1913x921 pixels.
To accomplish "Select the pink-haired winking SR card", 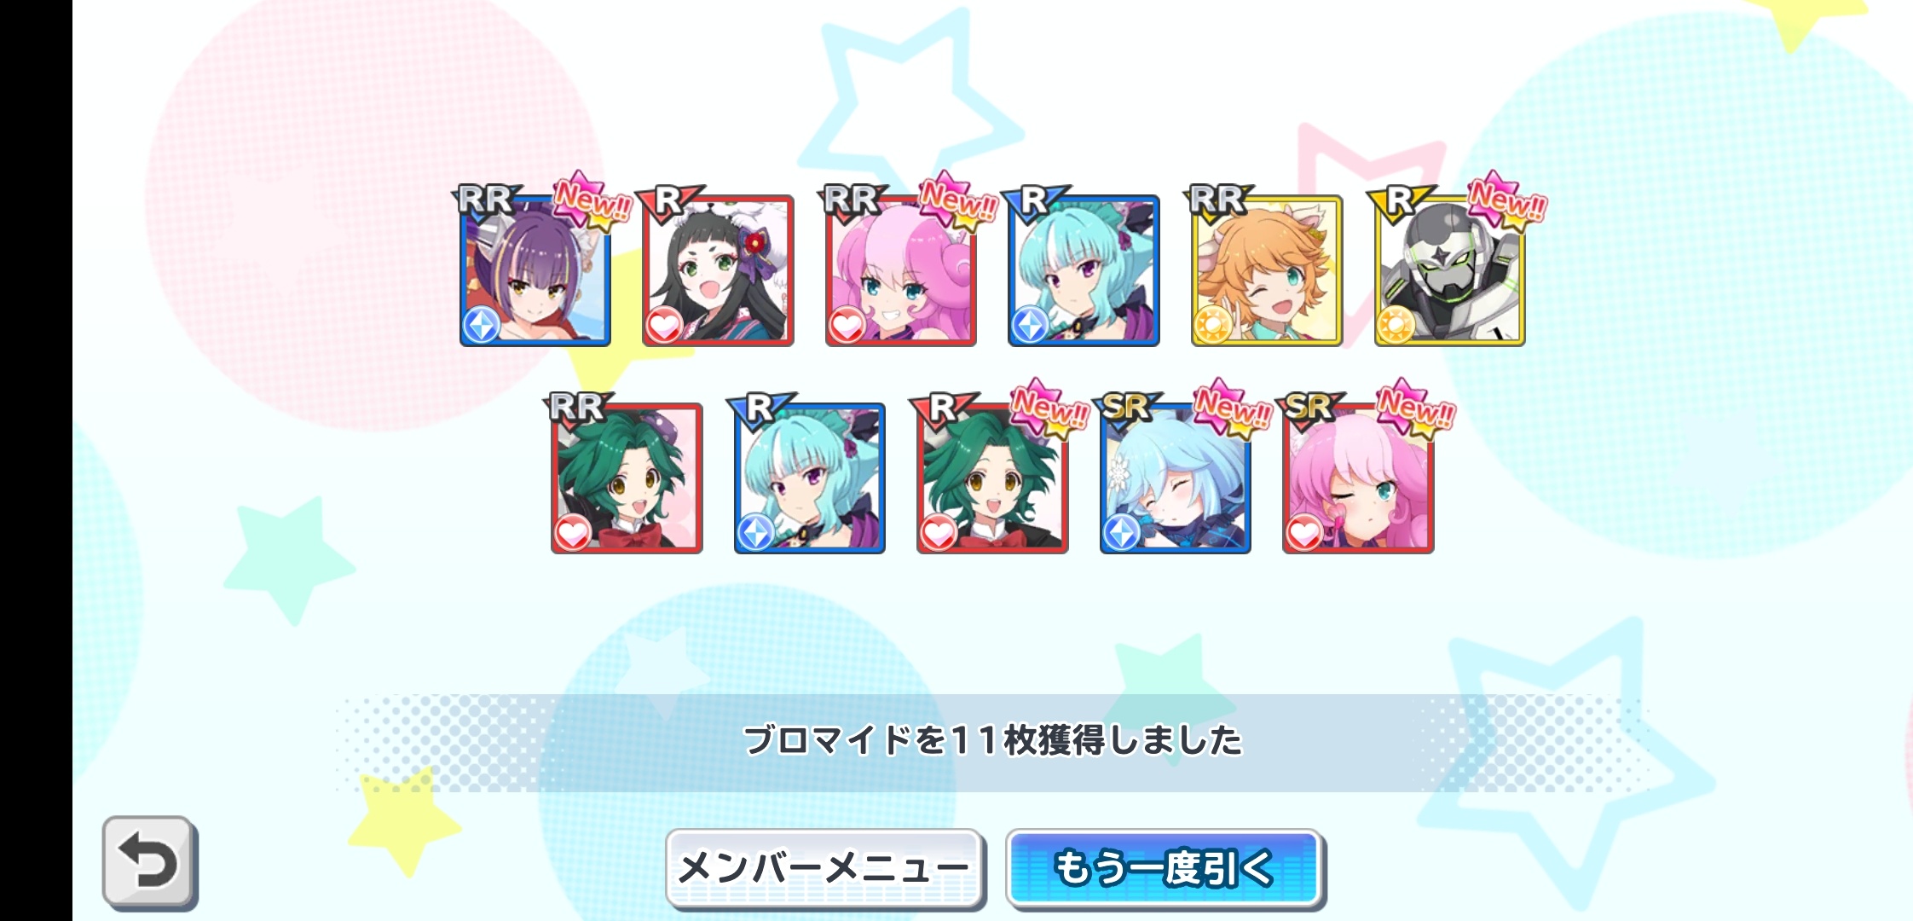I will click(1359, 478).
